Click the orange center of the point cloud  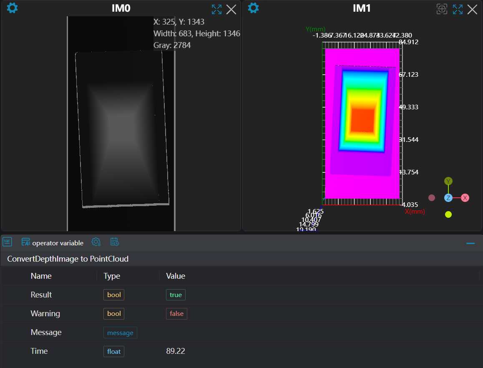point(362,120)
